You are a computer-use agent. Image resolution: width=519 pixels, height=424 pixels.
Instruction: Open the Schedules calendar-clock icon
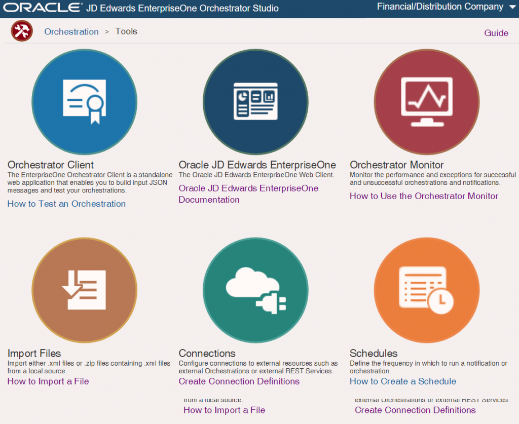(426, 290)
